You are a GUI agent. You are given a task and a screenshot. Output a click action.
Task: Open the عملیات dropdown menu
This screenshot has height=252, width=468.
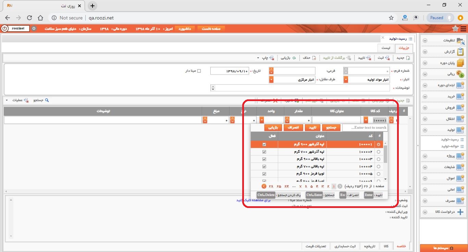tap(17, 100)
